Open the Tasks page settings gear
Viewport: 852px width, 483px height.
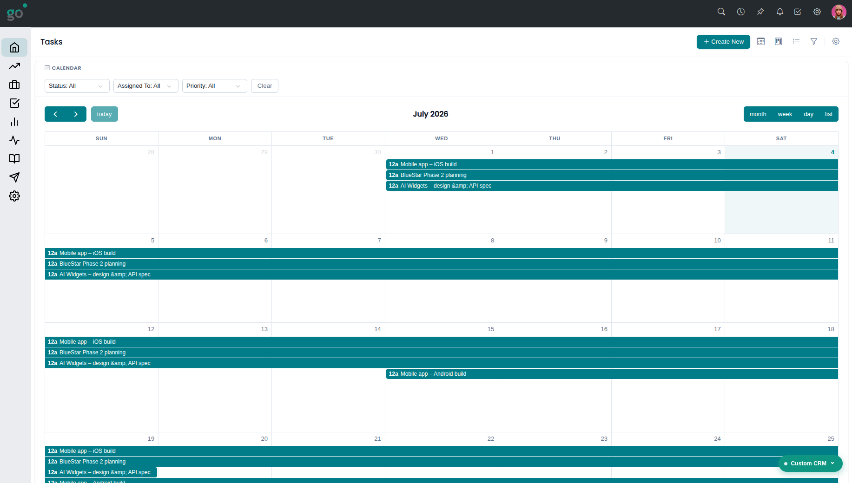[836, 41]
